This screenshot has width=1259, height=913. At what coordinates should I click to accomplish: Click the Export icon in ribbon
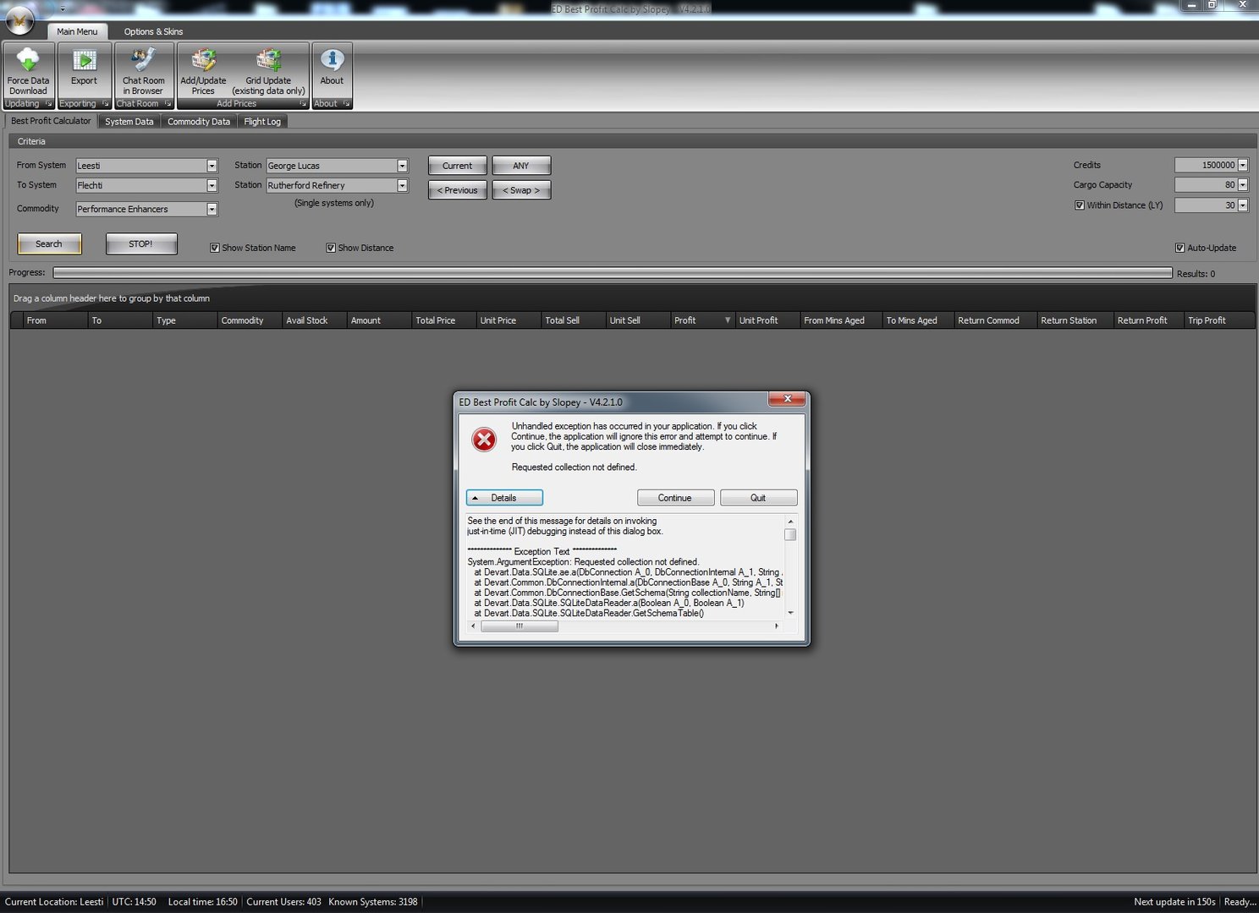click(84, 60)
